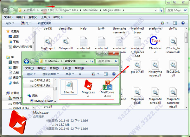Click 计算机 breadcrumb segment

(31, 10)
